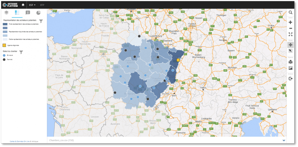Activate the rectangle selection mode tool

point(290,51)
